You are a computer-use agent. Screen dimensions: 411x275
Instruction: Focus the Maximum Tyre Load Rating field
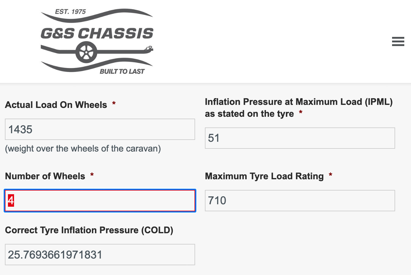(300, 201)
